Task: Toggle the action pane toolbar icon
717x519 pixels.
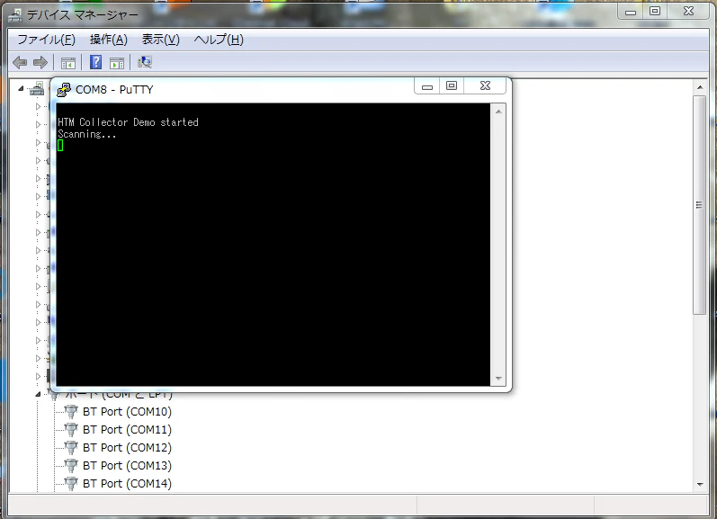Action: pyautogui.click(x=117, y=63)
